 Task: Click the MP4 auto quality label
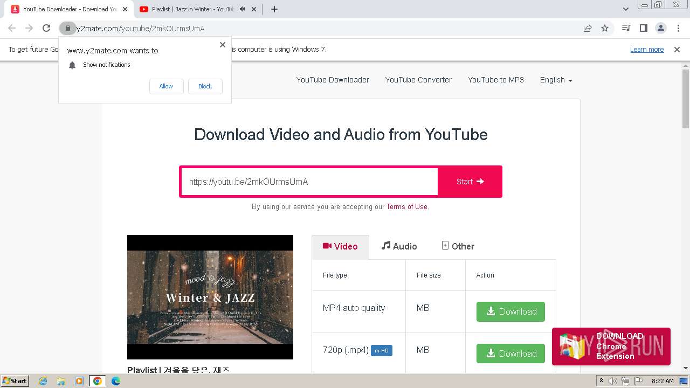click(354, 308)
